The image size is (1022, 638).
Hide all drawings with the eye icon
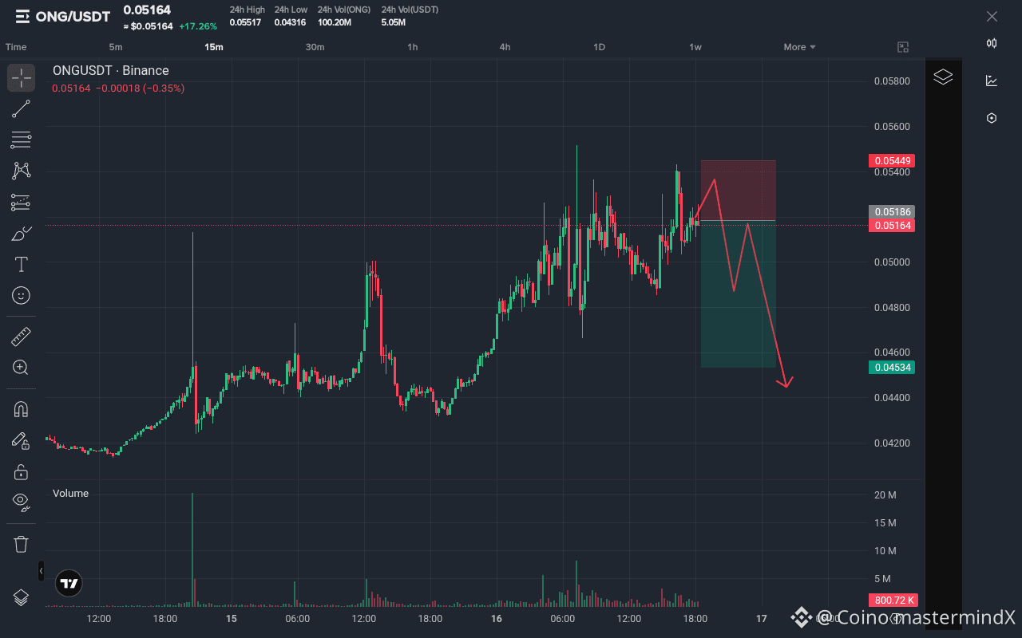point(22,502)
